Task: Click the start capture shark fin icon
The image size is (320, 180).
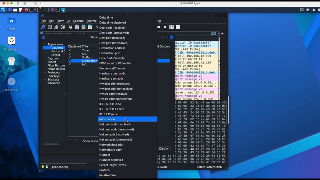Action: click(43, 27)
